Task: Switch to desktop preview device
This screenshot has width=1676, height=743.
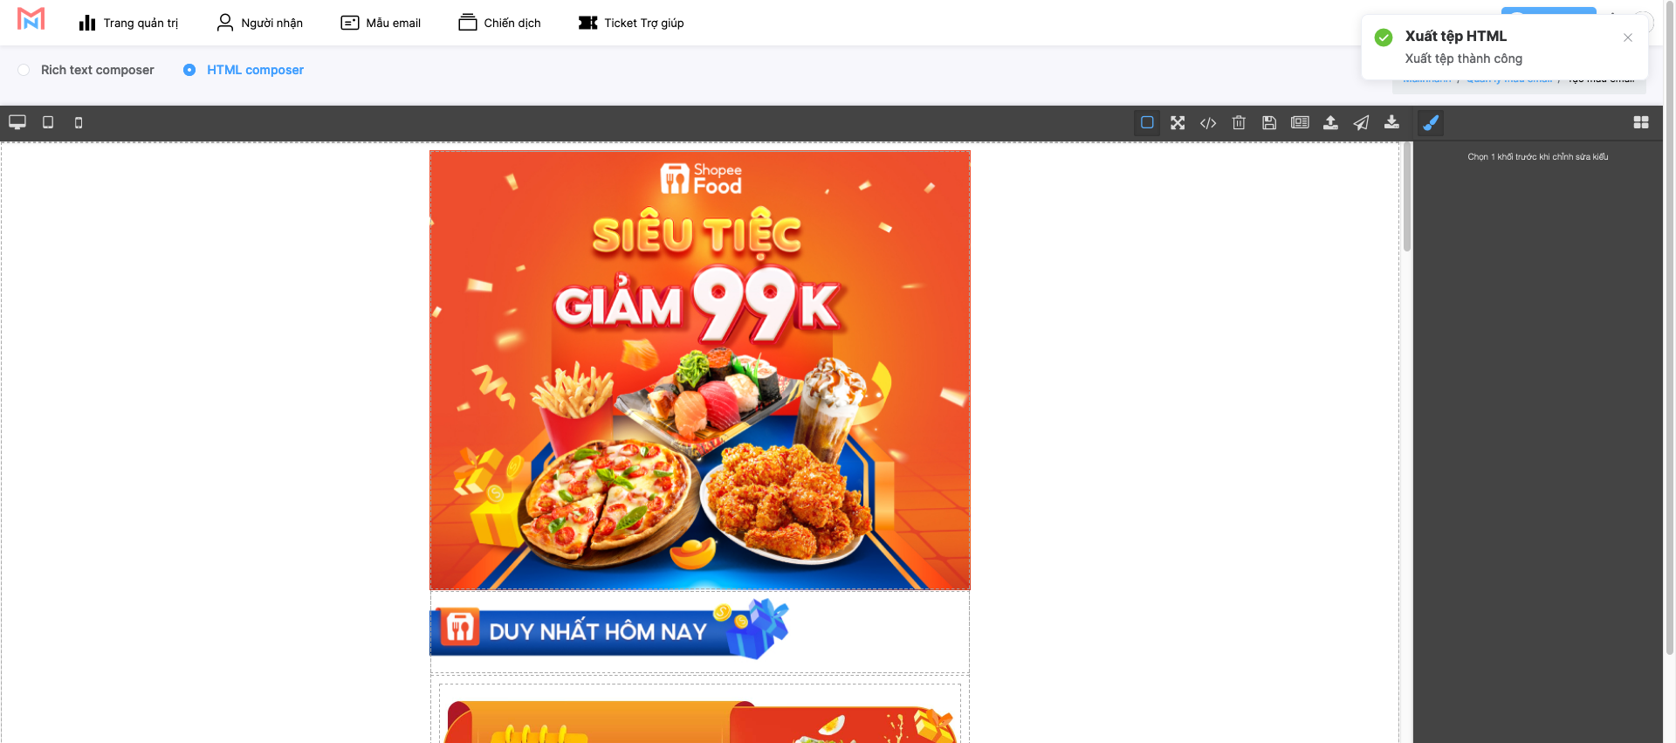Action: click(x=17, y=122)
